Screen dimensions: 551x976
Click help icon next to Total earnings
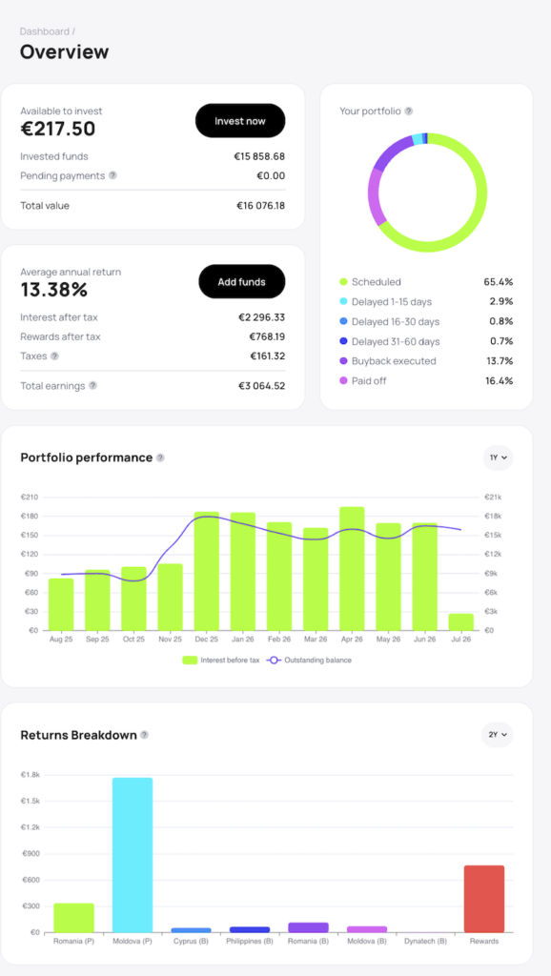tap(92, 385)
